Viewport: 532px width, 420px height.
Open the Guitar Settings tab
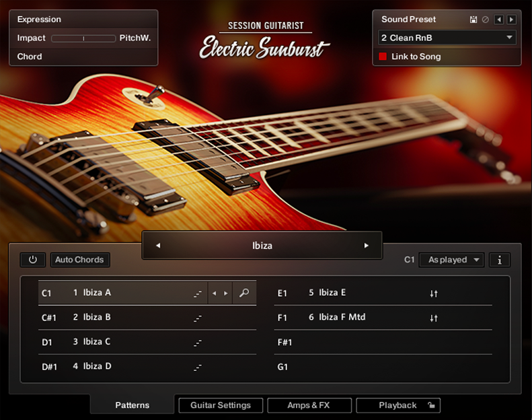[x=221, y=405]
